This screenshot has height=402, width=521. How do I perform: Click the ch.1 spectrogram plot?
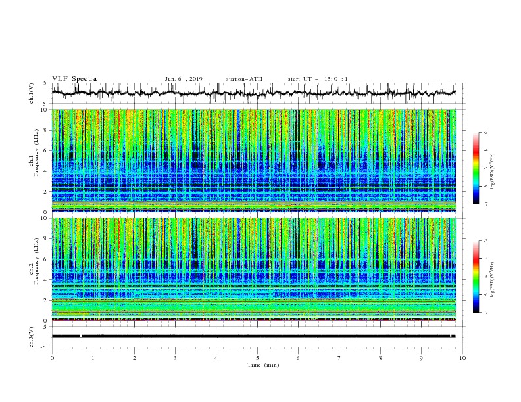254,160
